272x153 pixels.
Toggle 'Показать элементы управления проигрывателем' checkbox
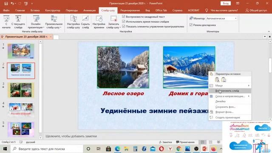124,26
